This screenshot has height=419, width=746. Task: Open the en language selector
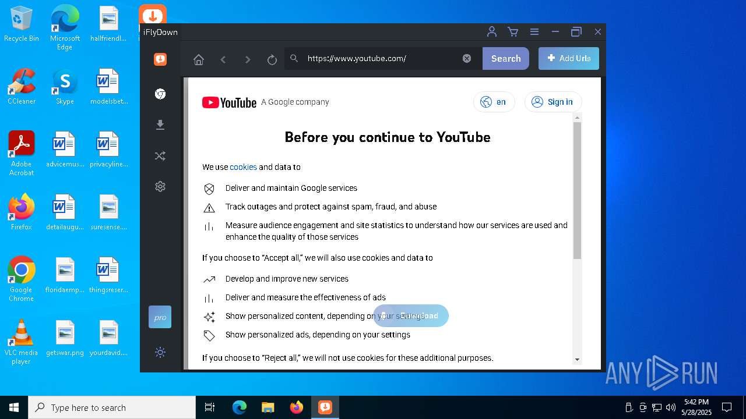[494, 102]
